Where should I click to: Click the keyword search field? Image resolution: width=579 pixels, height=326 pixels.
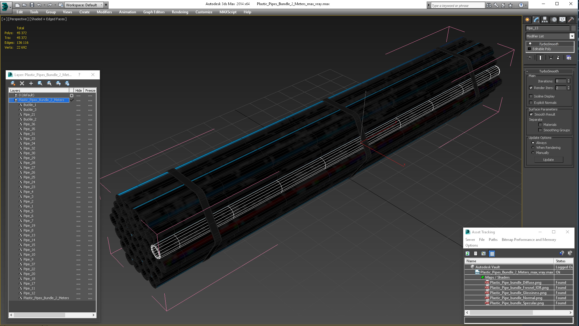[x=458, y=5]
